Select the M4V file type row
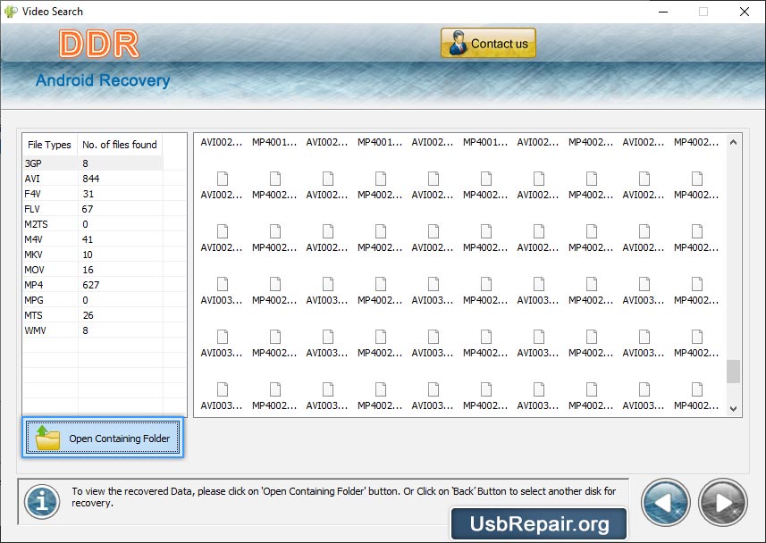Viewport: 766px width, 543px height. click(x=93, y=238)
